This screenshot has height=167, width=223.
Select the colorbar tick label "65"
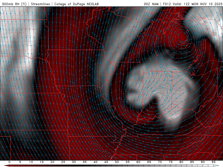(x=149, y=162)
